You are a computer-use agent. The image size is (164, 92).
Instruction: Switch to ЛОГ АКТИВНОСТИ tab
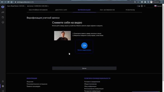pyautogui.click(x=107, y=10)
